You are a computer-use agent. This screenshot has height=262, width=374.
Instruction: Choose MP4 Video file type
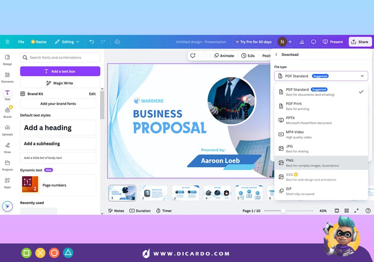[321, 134]
